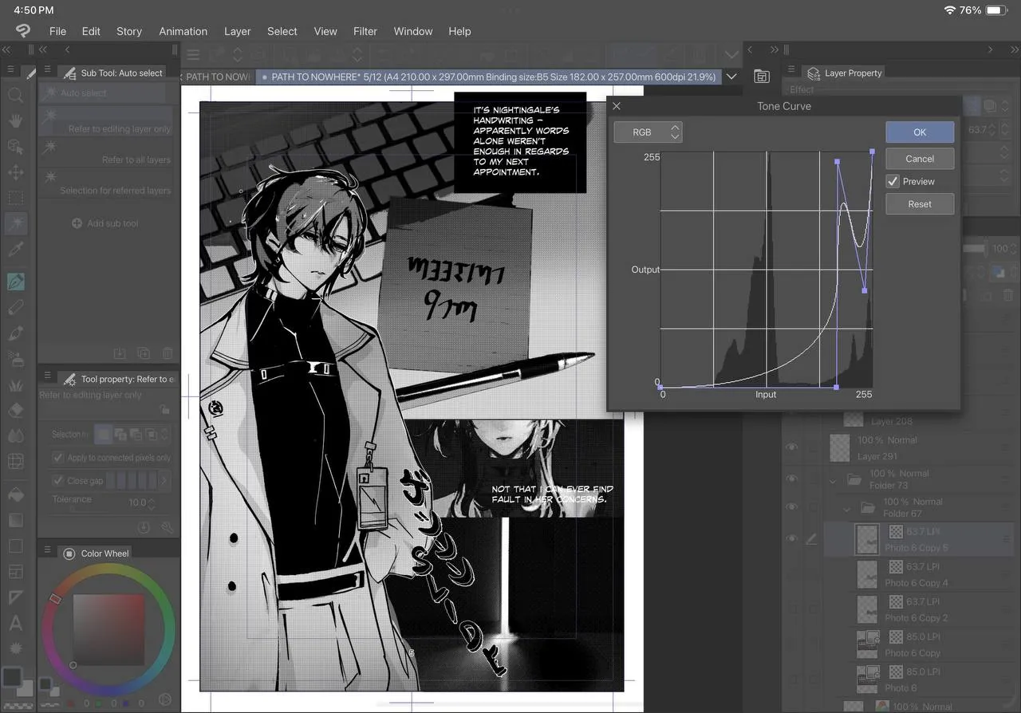The height and width of the screenshot is (713, 1021).
Task: Select the Hand move tool
Action: pyautogui.click(x=15, y=121)
